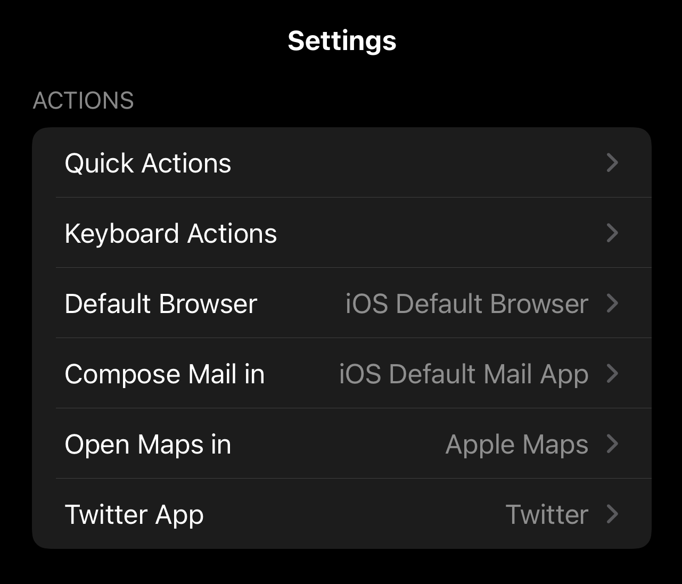Select the iOS Default Mail App value
Viewport: 682px width, 584px height.
(464, 374)
